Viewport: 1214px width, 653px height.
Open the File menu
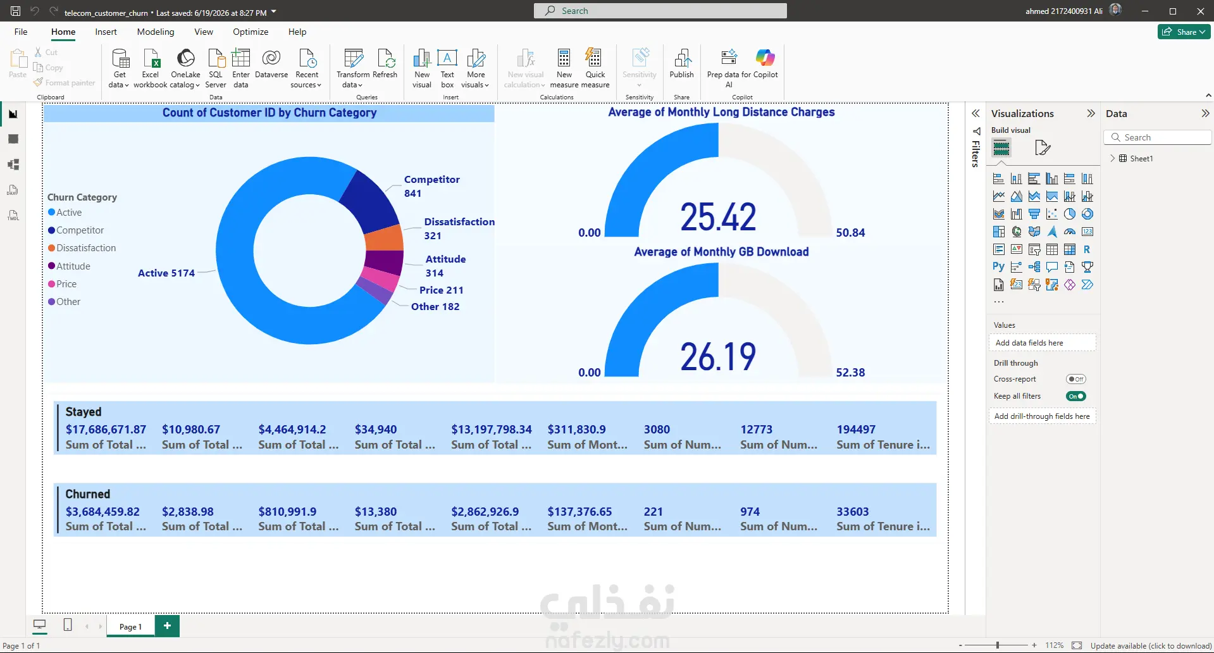coord(21,32)
